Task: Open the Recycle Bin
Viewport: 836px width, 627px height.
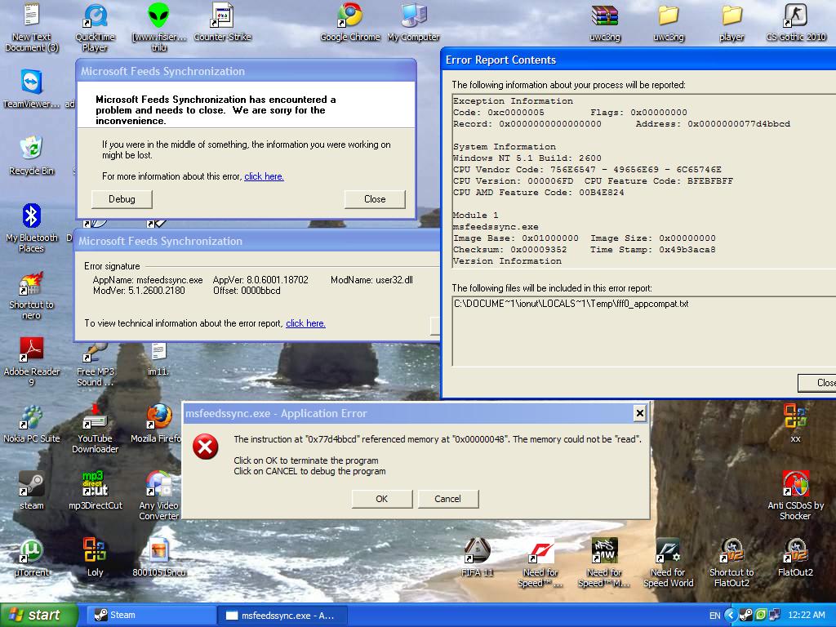Action: [x=32, y=156]
